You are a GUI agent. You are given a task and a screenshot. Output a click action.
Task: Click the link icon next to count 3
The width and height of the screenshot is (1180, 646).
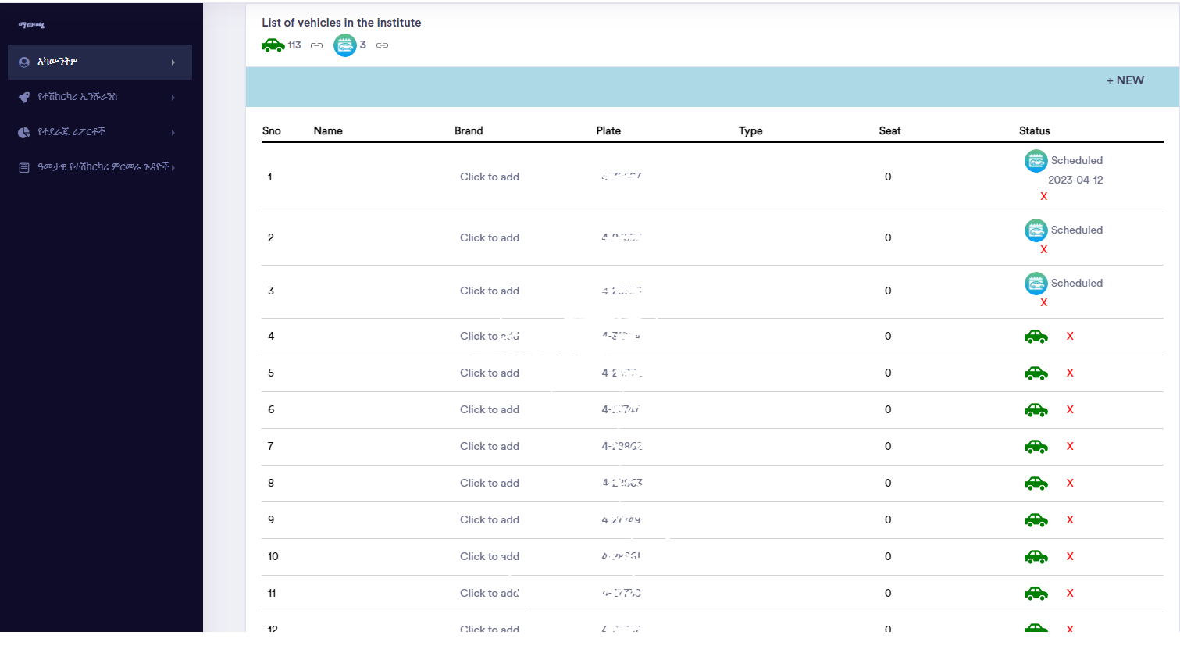point(382,45)
